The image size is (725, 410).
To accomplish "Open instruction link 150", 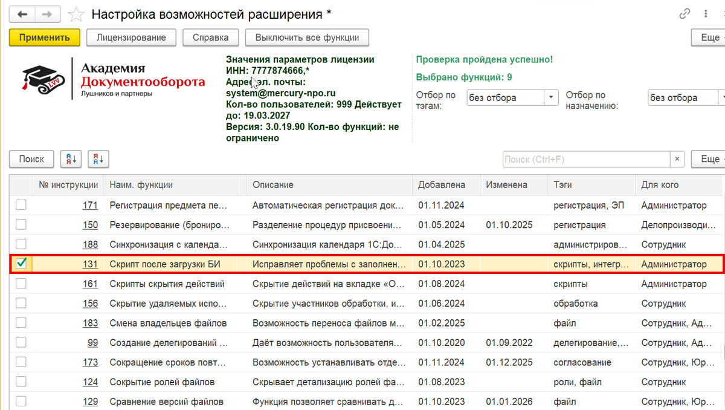I will coord(90,225).
